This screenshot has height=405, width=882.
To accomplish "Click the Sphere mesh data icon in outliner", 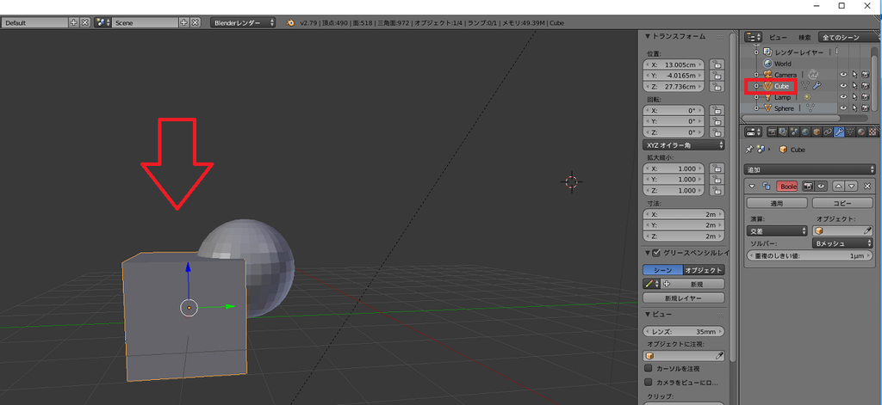I will [810, 108].
